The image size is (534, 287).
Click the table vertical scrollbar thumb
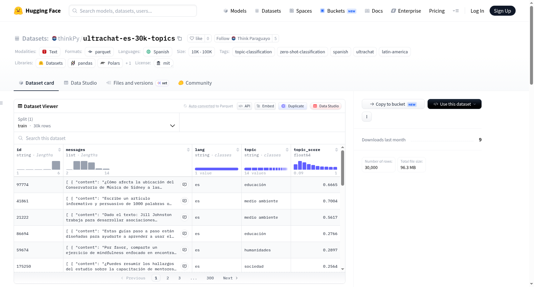pyautogui.click(x=342, y=168)
